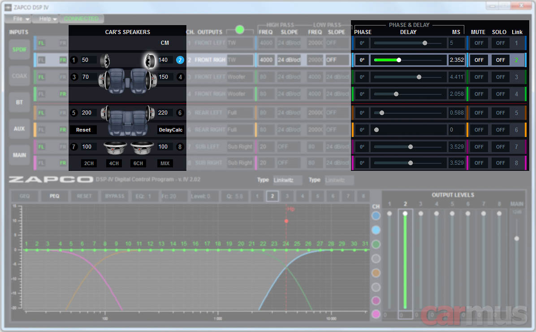Click channel 2 output level slider
This screenshot has height=332, width=536.
(x=405, y=261)
